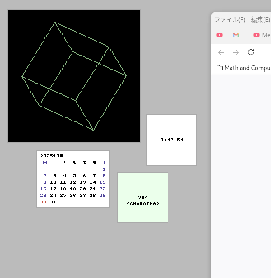Switch to the pinned Gmail tab
Viewport: 271px width, 278px height.
click(236, 35)
